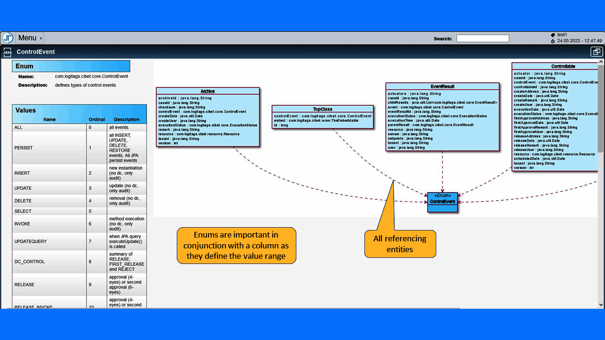Open the TopClass entity in the diagram

click(x=323, y=109)
